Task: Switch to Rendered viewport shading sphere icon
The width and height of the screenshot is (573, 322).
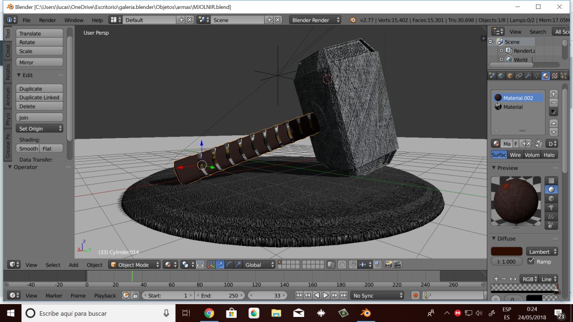Action: [x=169, y=264]
